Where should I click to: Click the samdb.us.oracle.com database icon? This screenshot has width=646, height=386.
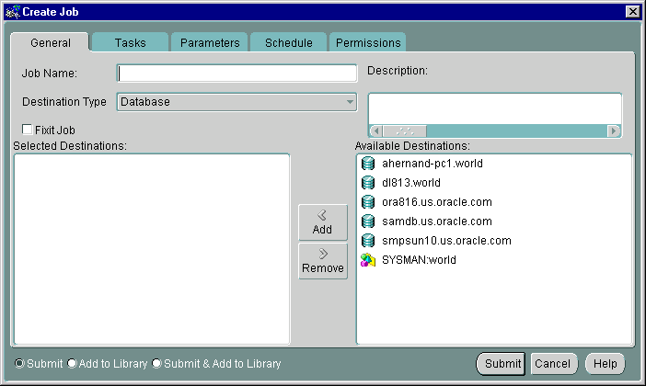368,221
